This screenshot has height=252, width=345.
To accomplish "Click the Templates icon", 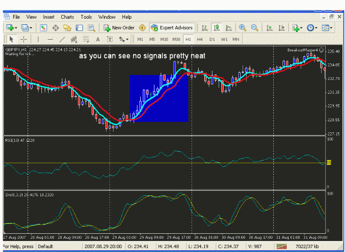I will 325,28.
